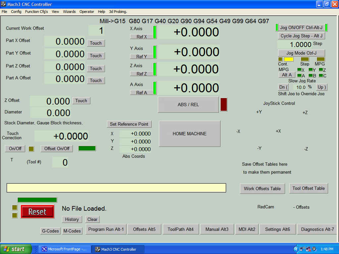Click the MPG jog mode LED
This screenshot has height=254, width=339.
click(x=320, y=59)
